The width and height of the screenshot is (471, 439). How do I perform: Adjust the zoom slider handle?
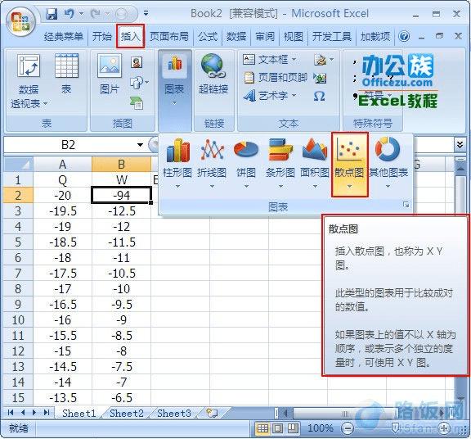[395, 428]
